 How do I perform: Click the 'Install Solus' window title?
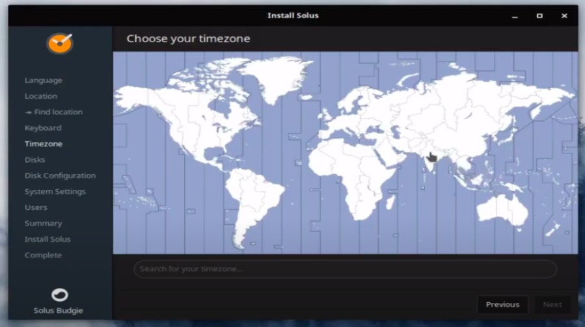click(293, 16)
